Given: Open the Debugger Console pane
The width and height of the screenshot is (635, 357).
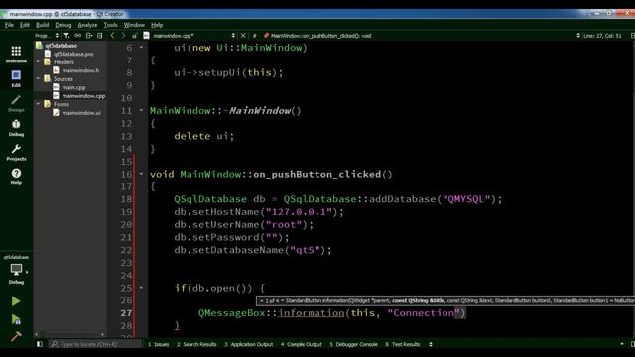Looking at the screenshot, I should (x=353, y=344).
